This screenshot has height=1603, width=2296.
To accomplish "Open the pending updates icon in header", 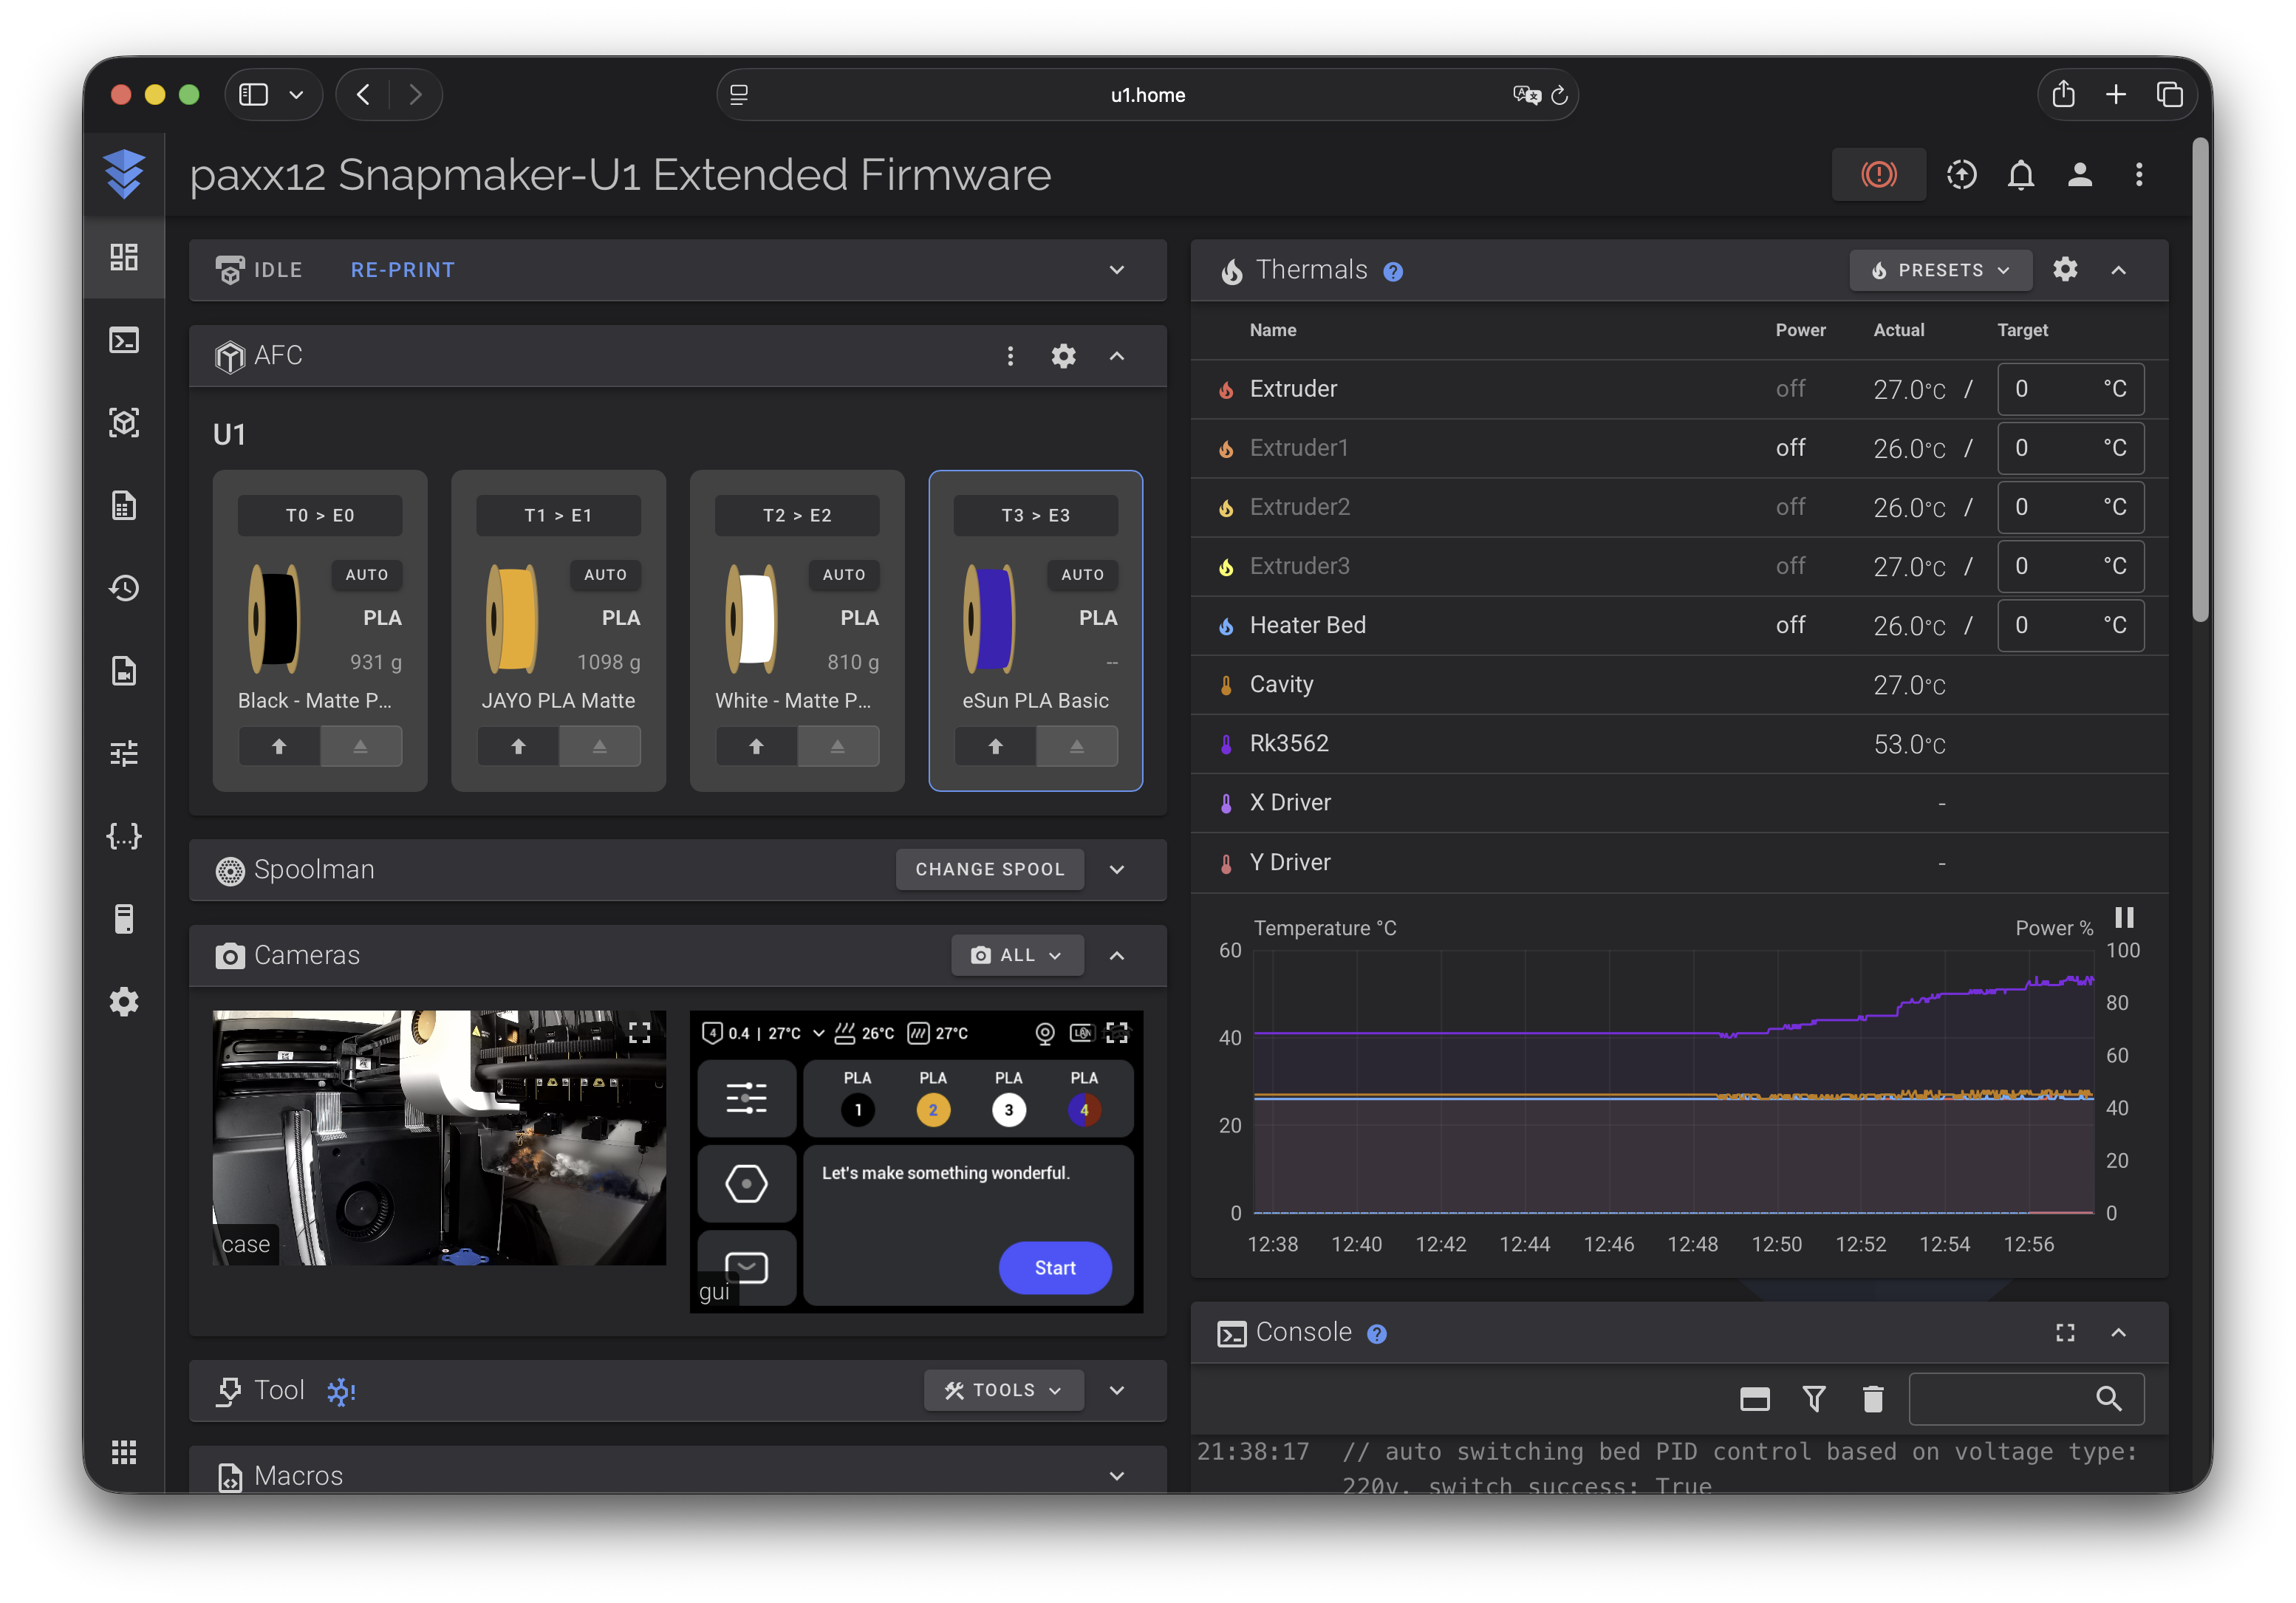I will [x=1961, y=175].
